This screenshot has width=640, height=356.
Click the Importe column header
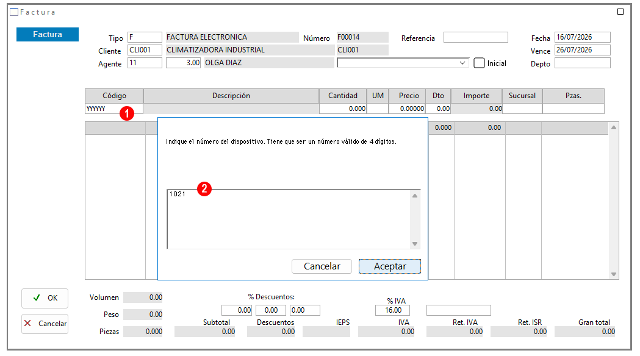pyautogui.click(x=476, y=96)
